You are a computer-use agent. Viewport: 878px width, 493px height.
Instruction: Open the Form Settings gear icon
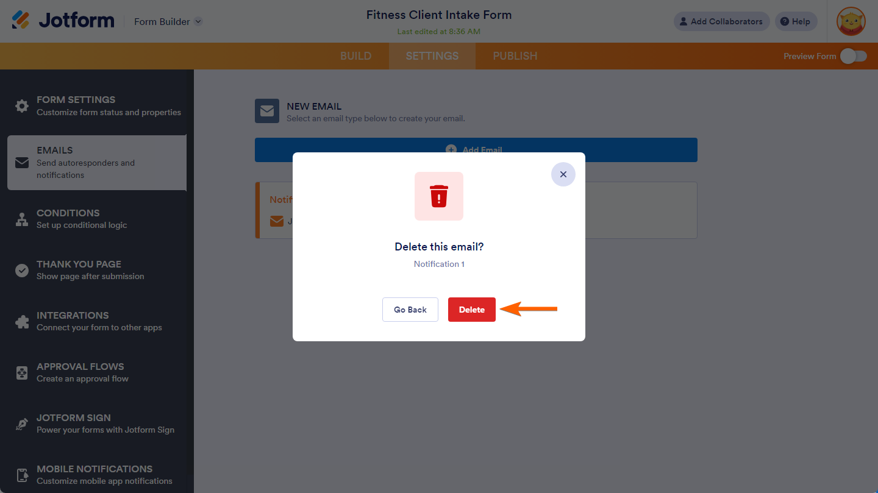(x=22, y=106)
